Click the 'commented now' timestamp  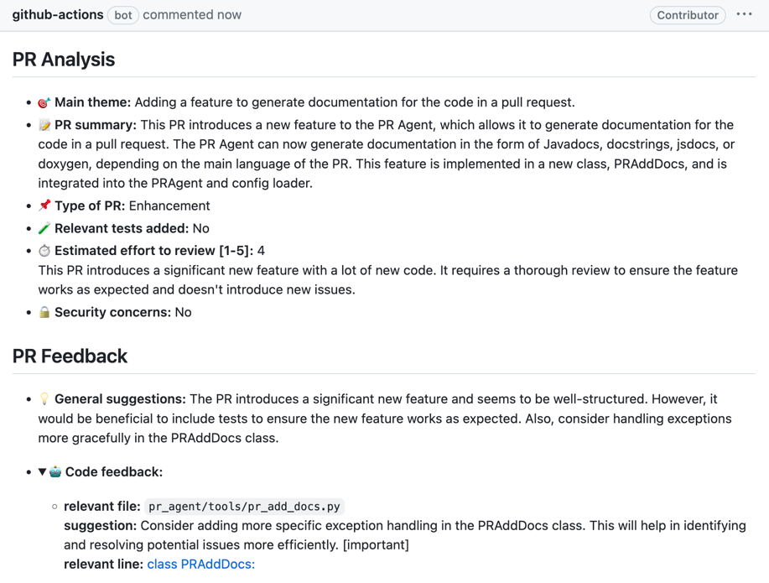pos(192,15)
